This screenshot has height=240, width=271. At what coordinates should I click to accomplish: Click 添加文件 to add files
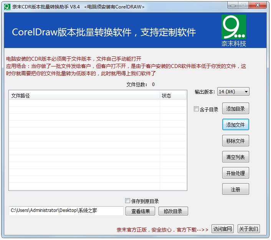click(x=235, y=125)
